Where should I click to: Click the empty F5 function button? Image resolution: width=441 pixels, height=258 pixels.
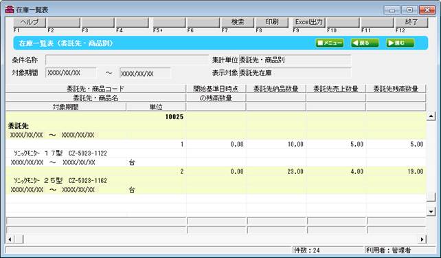click(x=169, y=22)
